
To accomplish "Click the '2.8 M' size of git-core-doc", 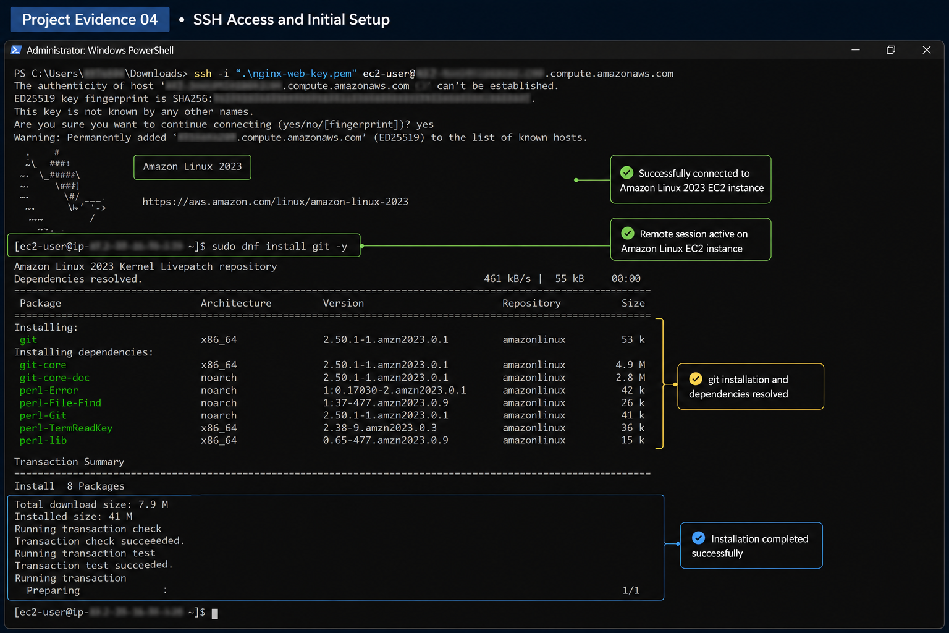I will 630,378.
